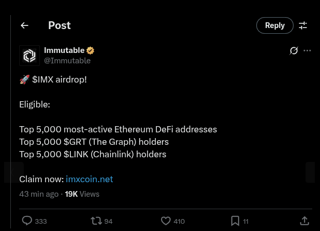320x231 pixels.
Task: Open the imxcoin.net link
Action: 89,179
